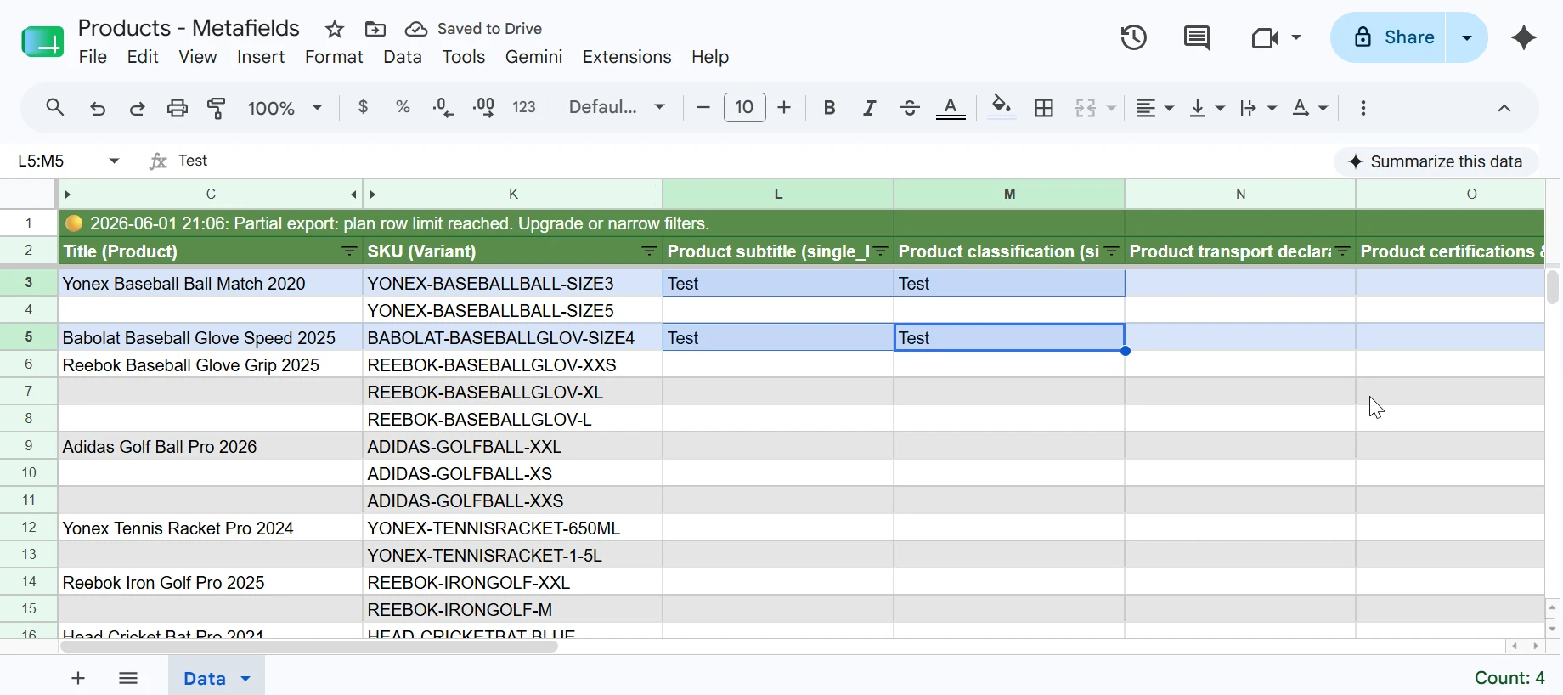Open filter on Title (Product) column
Screen dimensions: 1563x695
(349, 251)
